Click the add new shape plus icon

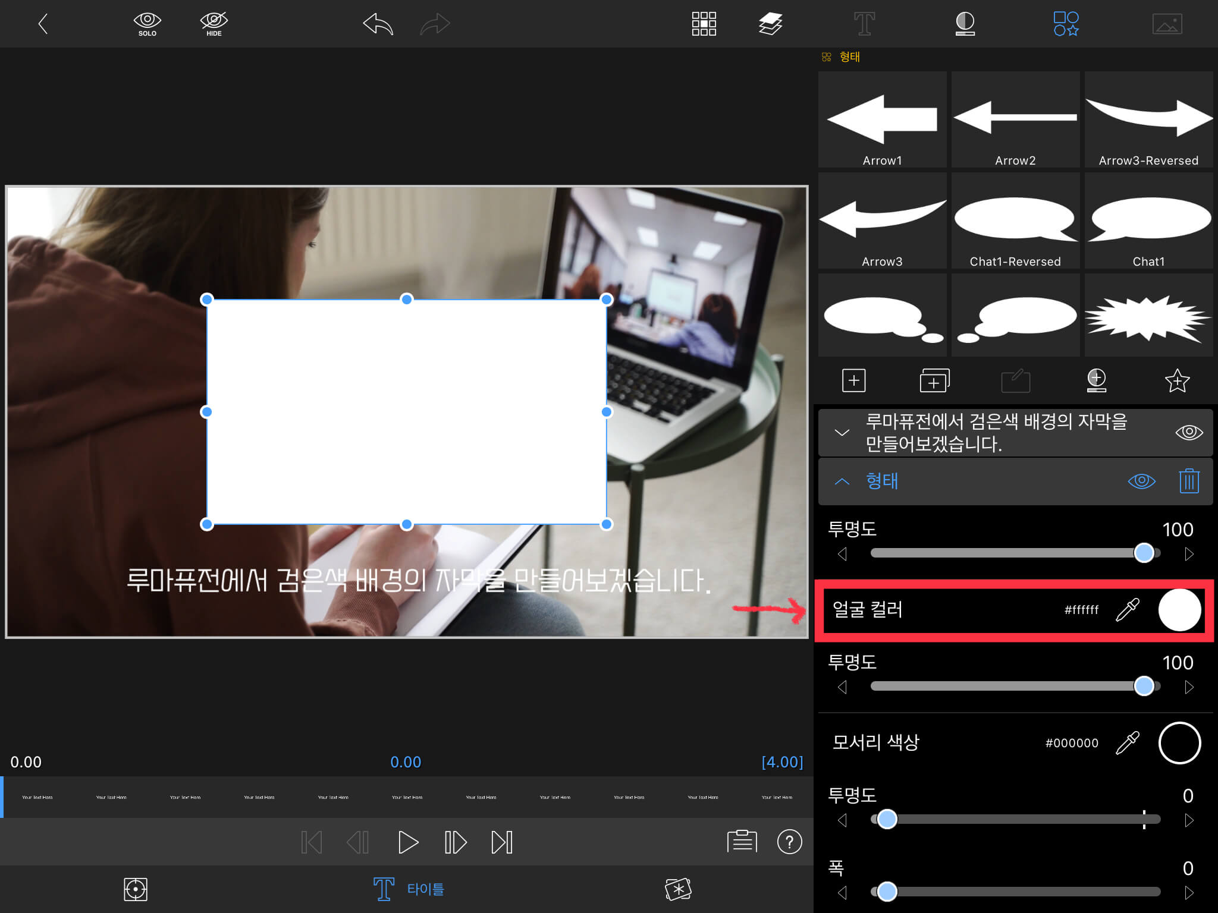853,380
